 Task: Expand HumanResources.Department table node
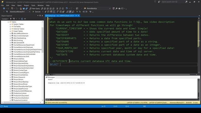[10, 45]
